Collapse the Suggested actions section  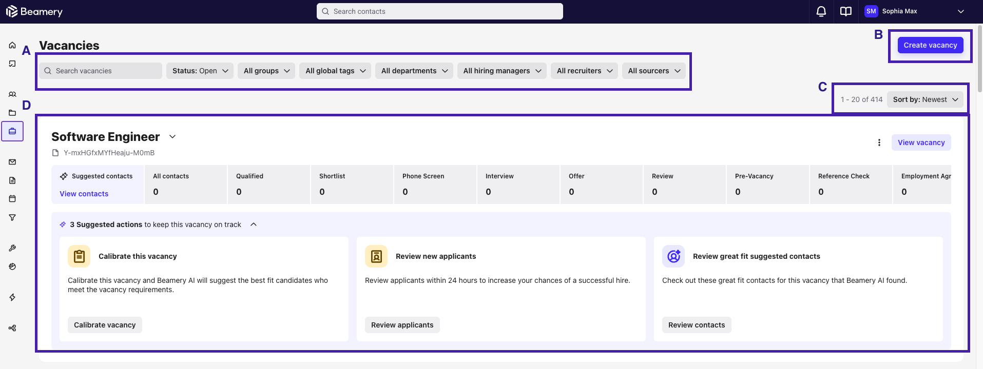tap(254, 224)
